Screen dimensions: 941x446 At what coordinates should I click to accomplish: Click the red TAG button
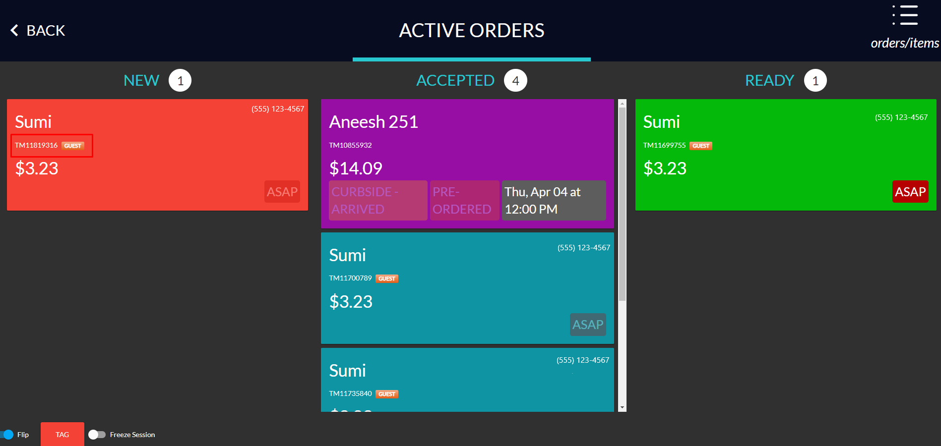(x=63, y=434)
